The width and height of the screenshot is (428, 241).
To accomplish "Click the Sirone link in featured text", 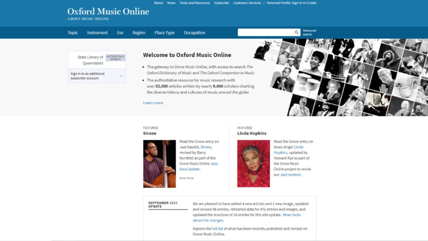I will 206,147.
